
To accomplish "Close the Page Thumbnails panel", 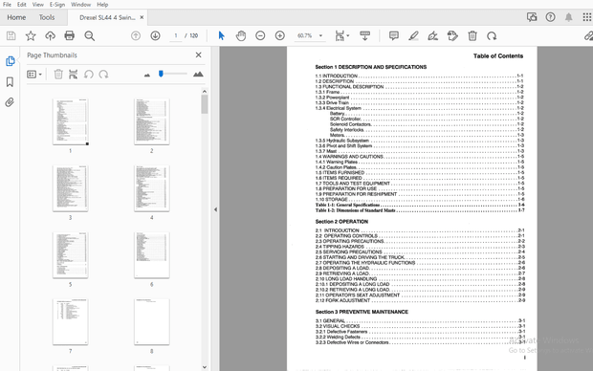I will (199, 55).
